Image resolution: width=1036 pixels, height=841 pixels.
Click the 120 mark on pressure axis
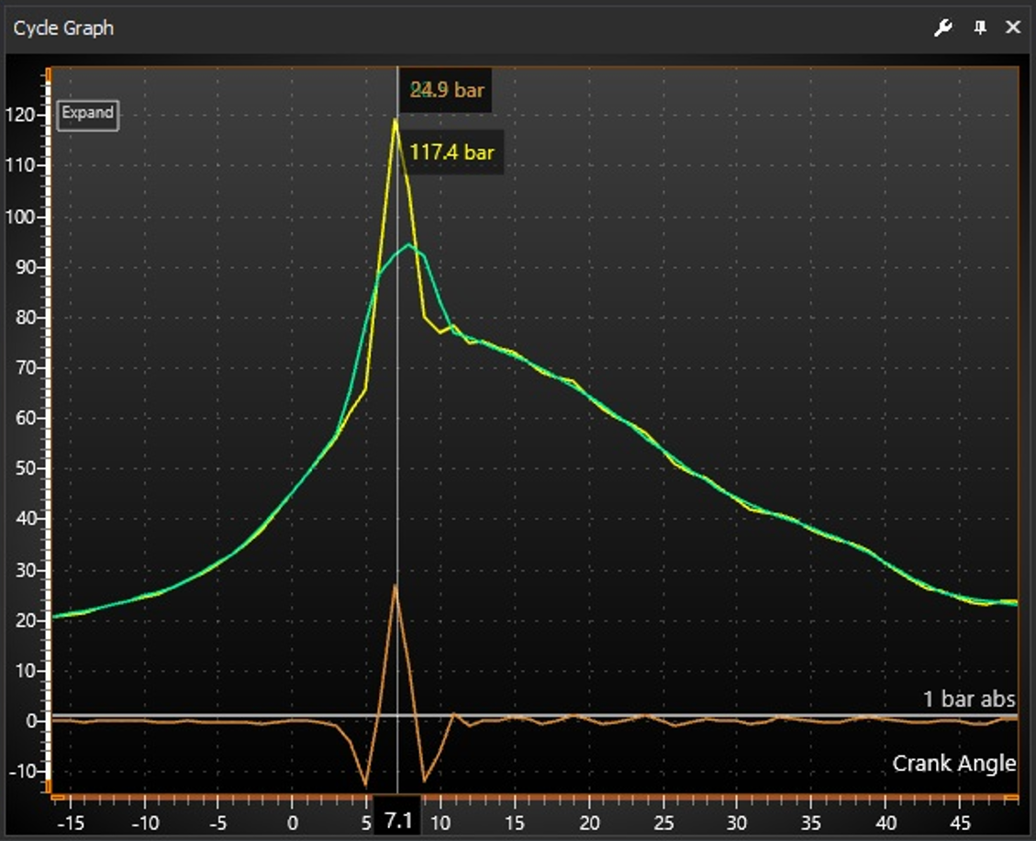(x=20, y=115)
